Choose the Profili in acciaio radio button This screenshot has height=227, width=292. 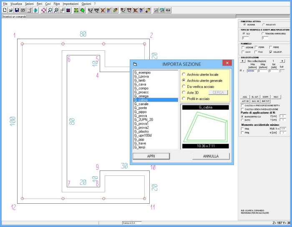[x=184, y=99]
